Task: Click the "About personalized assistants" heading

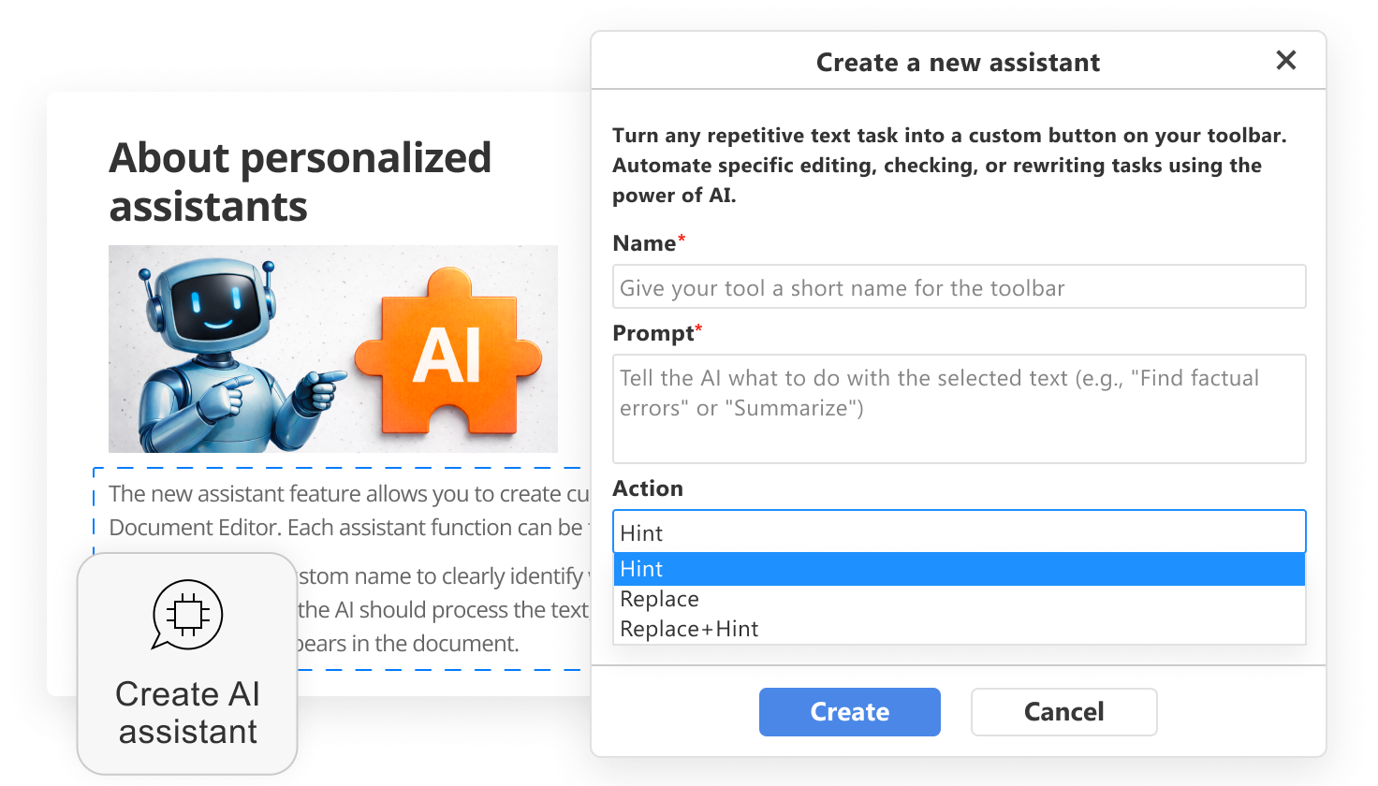Action: (x=300, y=182)
